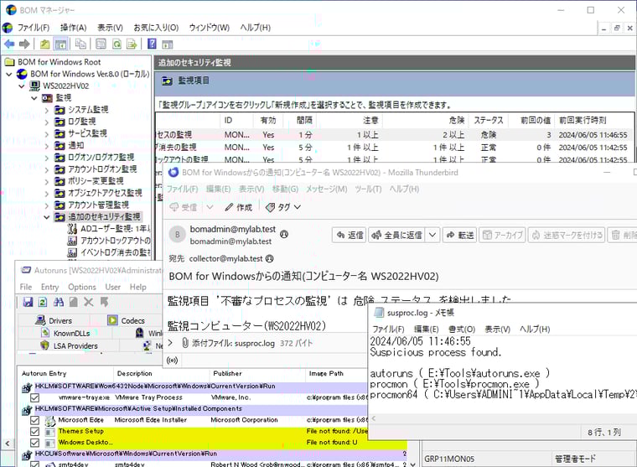This screenshot has width=637, height=467.
Task: Click the up-one-level folder icon in BOM toolbar
Action: coord(44,44)
